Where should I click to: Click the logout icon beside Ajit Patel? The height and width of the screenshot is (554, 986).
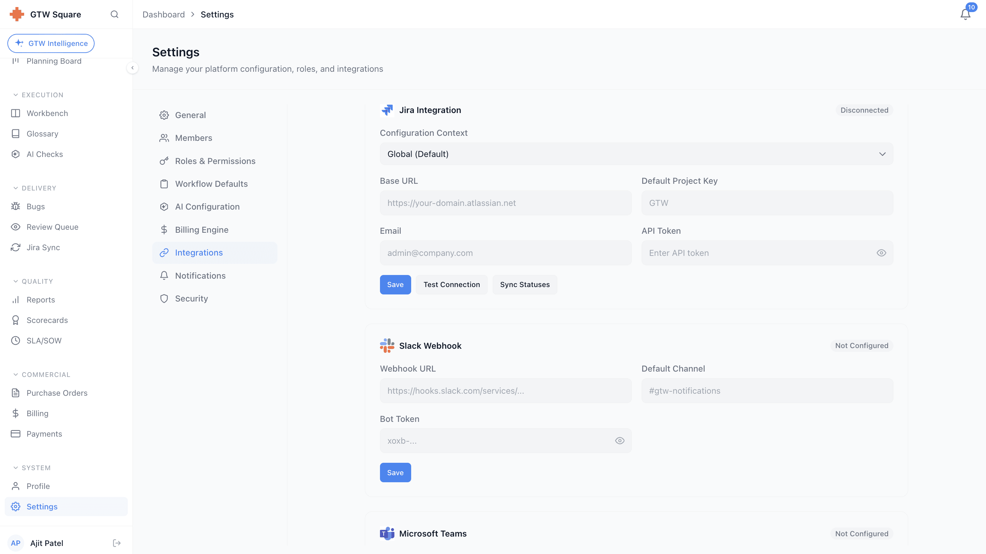[117, 543]
